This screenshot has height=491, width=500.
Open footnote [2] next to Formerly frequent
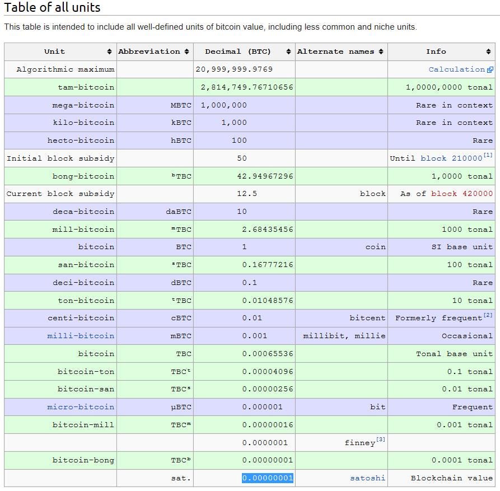click(x=489, y=315)
